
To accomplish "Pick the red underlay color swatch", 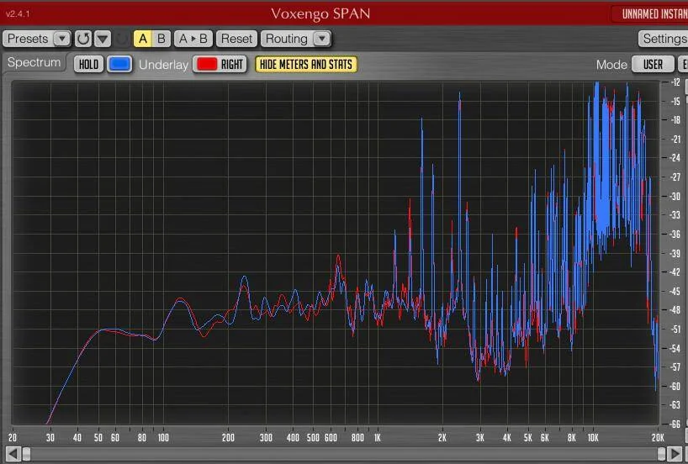I will click(x=207, y=64).
